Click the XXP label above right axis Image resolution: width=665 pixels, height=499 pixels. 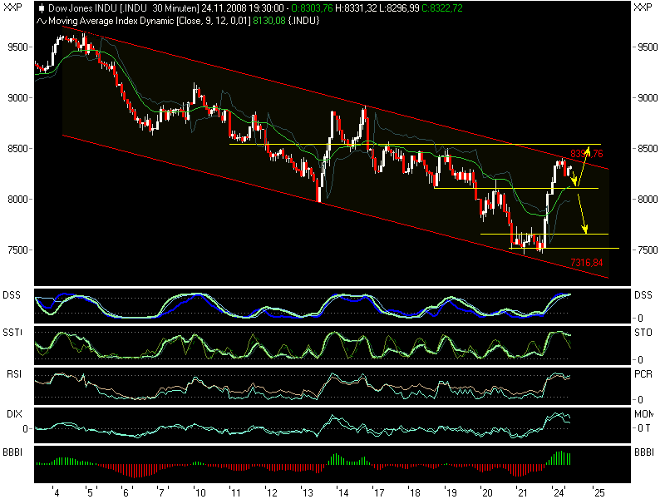(643, 7)
